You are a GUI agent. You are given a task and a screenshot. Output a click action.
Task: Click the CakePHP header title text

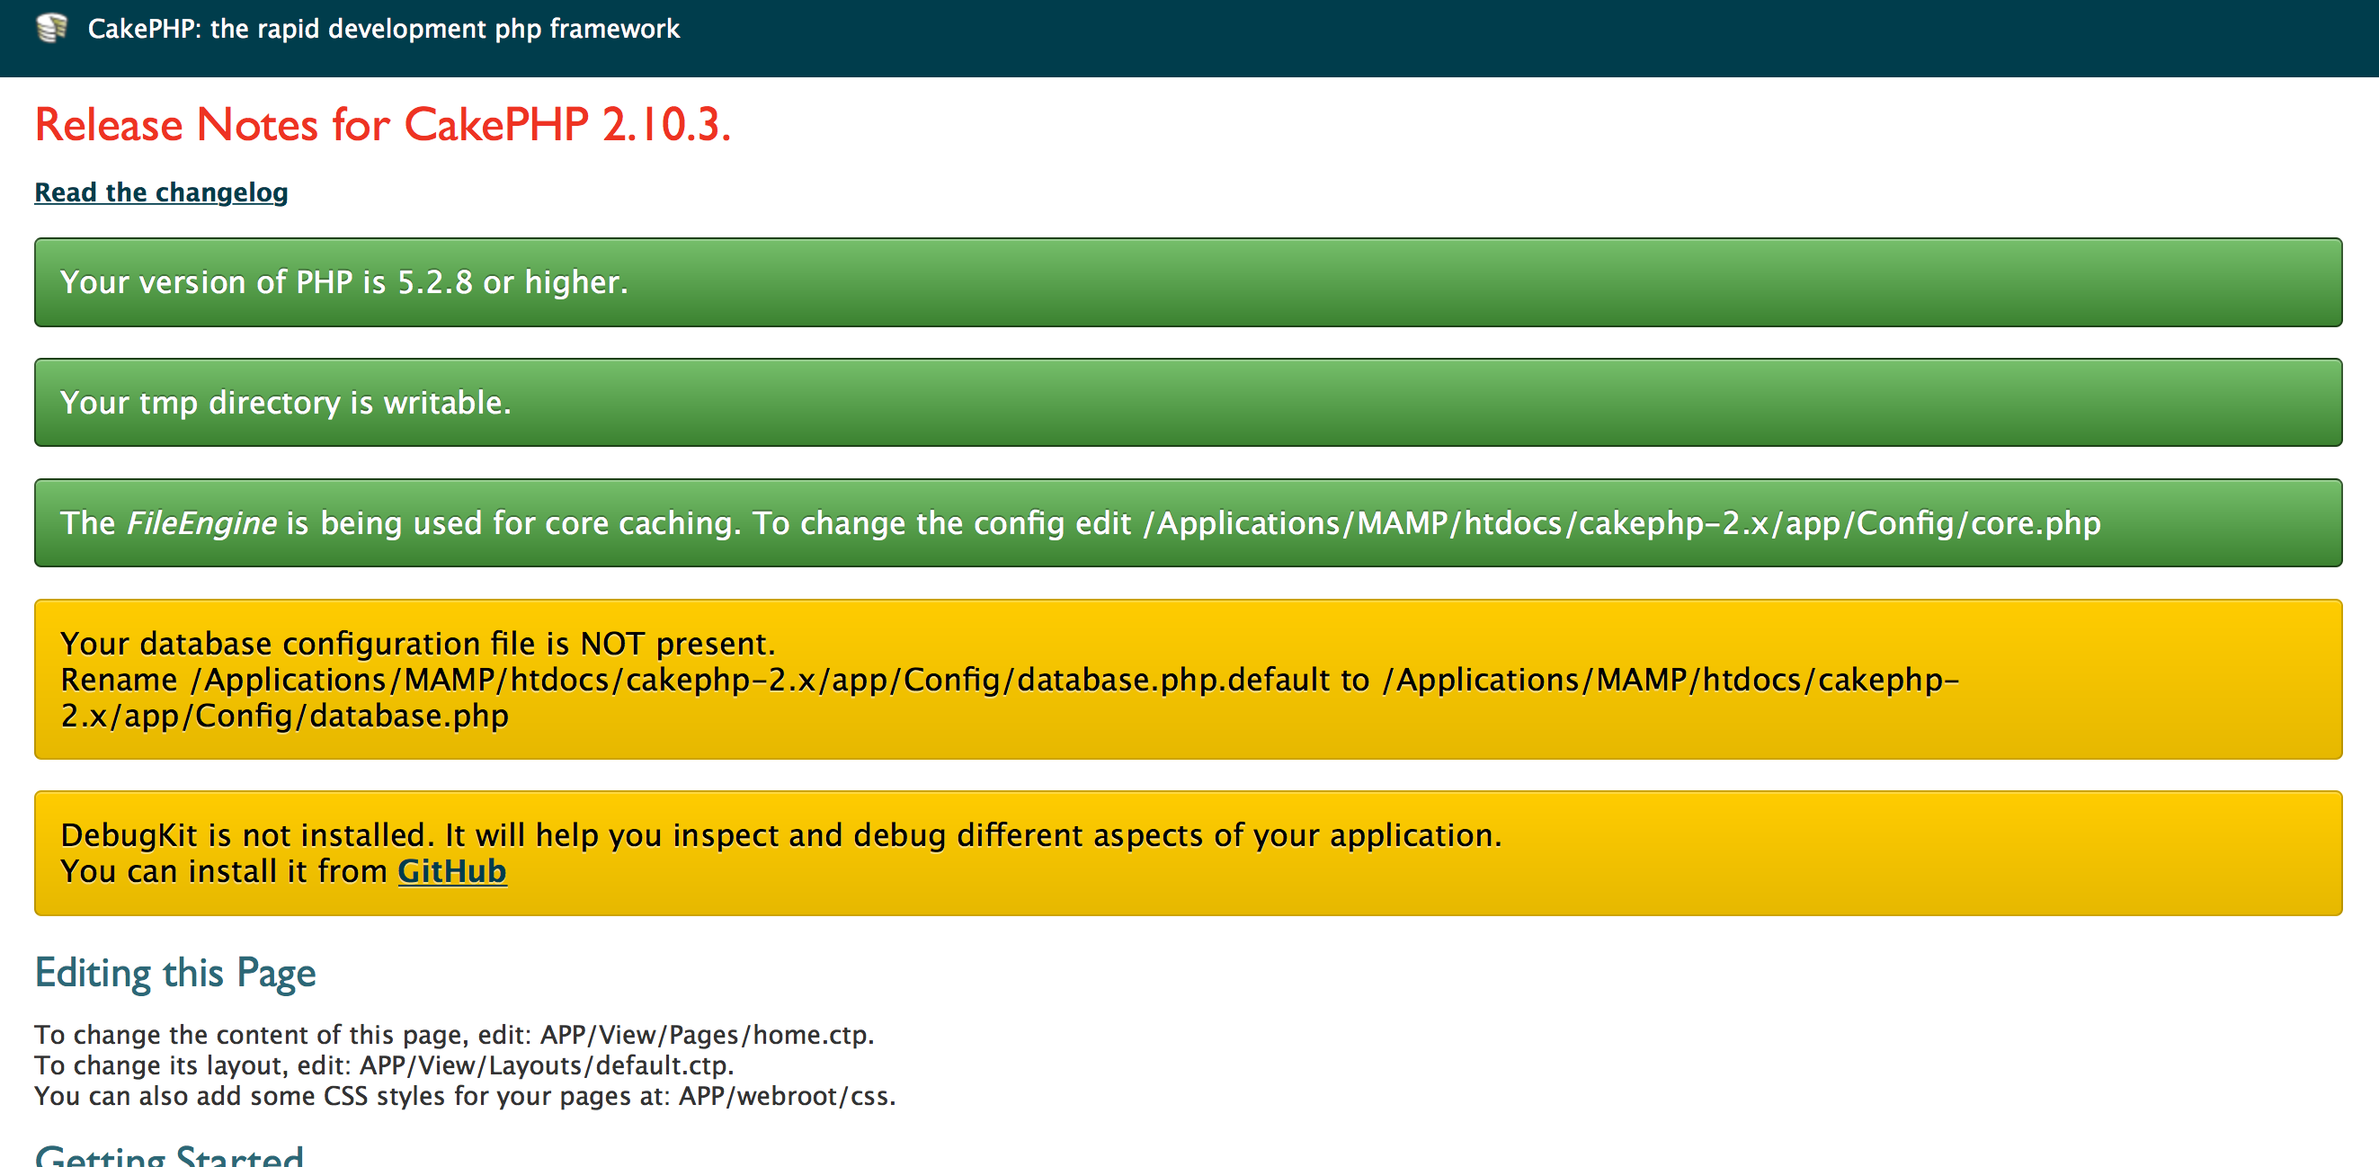coord(383,29)
